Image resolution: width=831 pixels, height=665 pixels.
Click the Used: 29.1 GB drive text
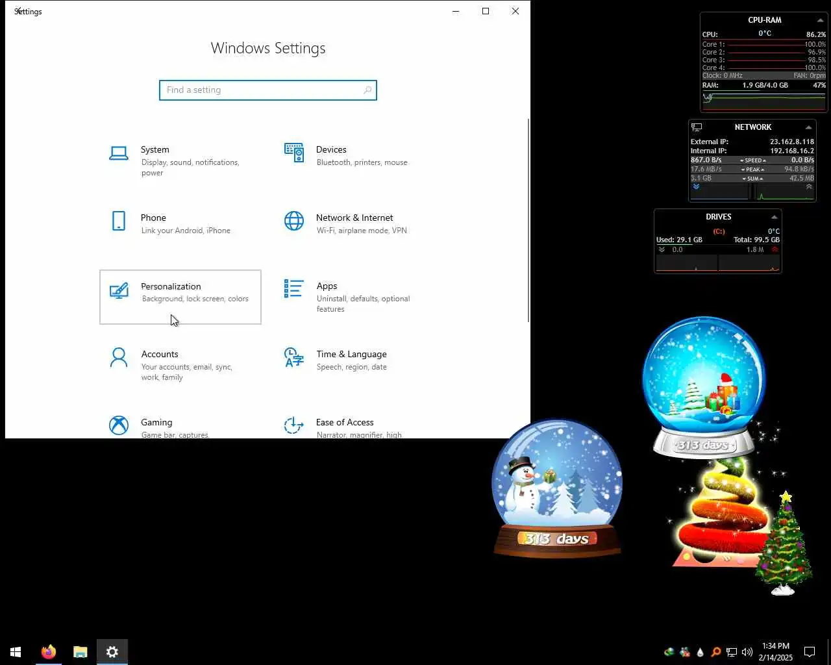coord(679,240)
